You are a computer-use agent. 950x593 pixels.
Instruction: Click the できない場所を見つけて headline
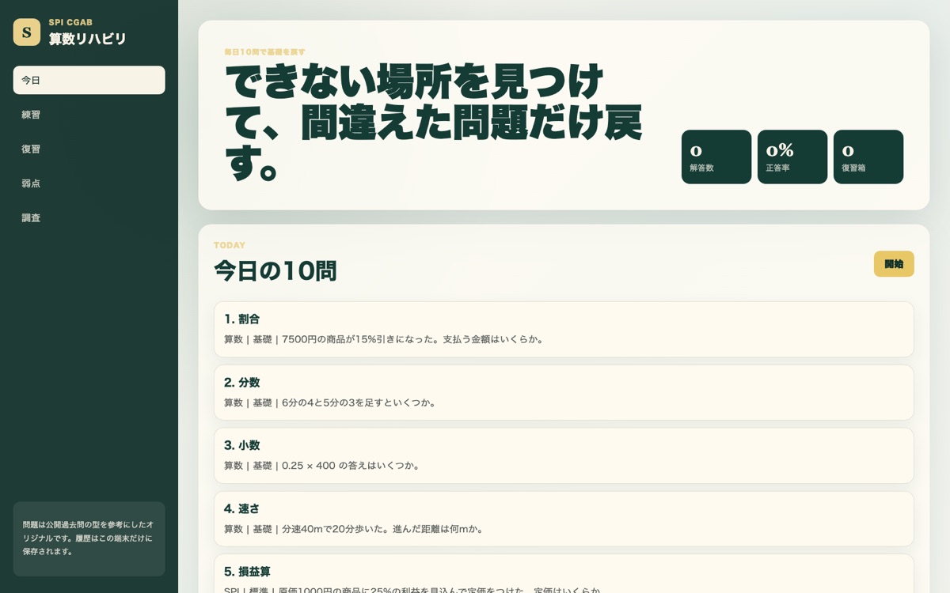pos(433,122)
